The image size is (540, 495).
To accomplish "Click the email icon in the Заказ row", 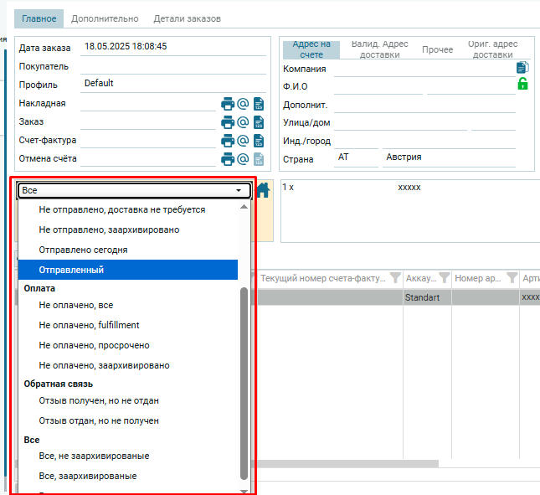I will 243,122.
